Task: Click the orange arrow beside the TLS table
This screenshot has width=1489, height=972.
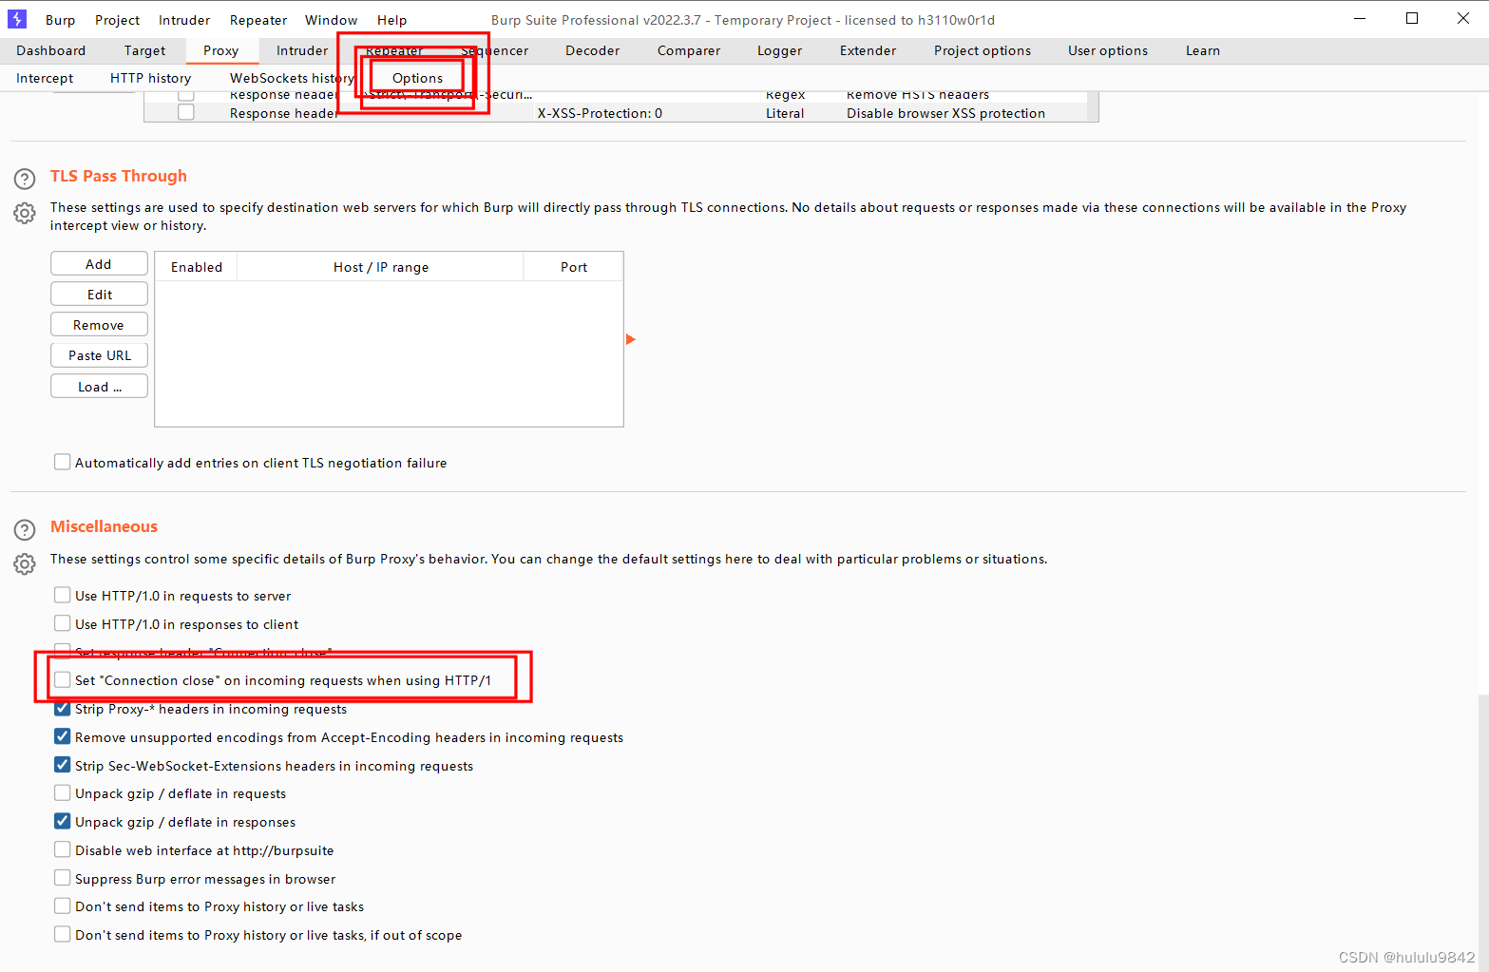Action: point(630,339)
